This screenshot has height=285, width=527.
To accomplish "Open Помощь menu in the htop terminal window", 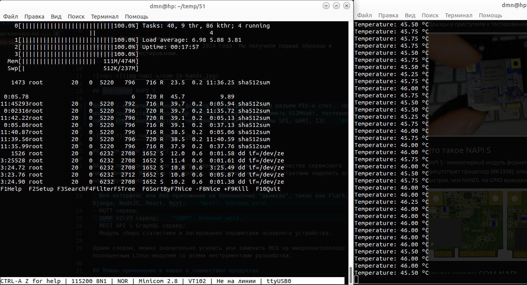I will coord(136,17).
